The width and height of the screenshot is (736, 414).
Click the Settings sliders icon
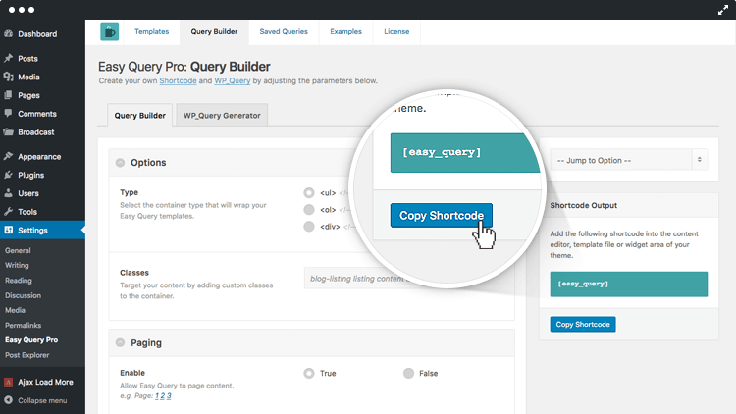click(x=9, y=230)
